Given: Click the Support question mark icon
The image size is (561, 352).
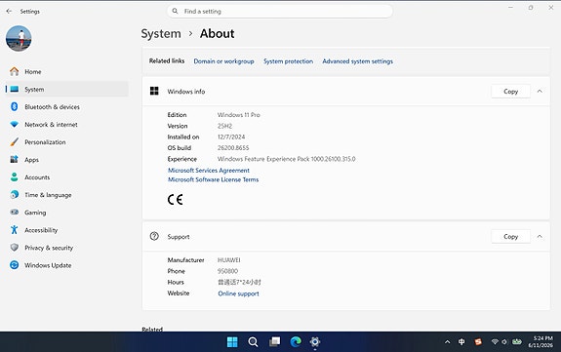Looking at the screenshot, I should pyautogui.click(x=154, y=237).
